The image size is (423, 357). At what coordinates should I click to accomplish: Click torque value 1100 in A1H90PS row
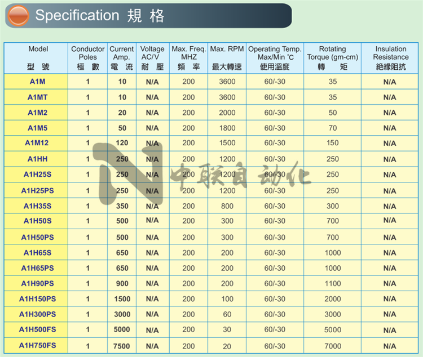[333, 283]
